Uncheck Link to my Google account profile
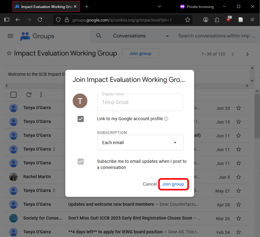 click(x=81, y=119)
